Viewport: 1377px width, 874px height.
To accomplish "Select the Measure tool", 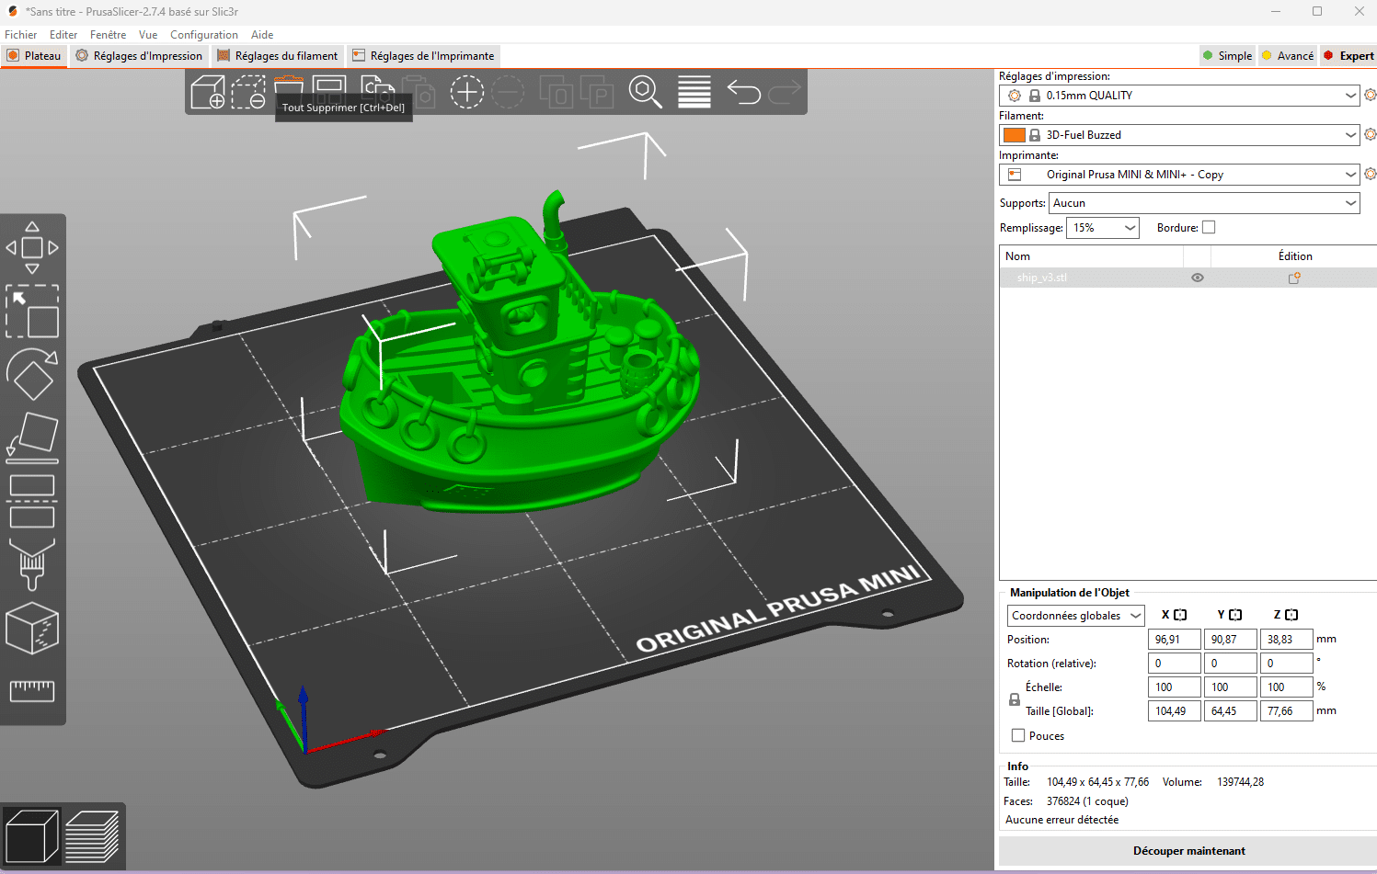I will coord(33,692).
